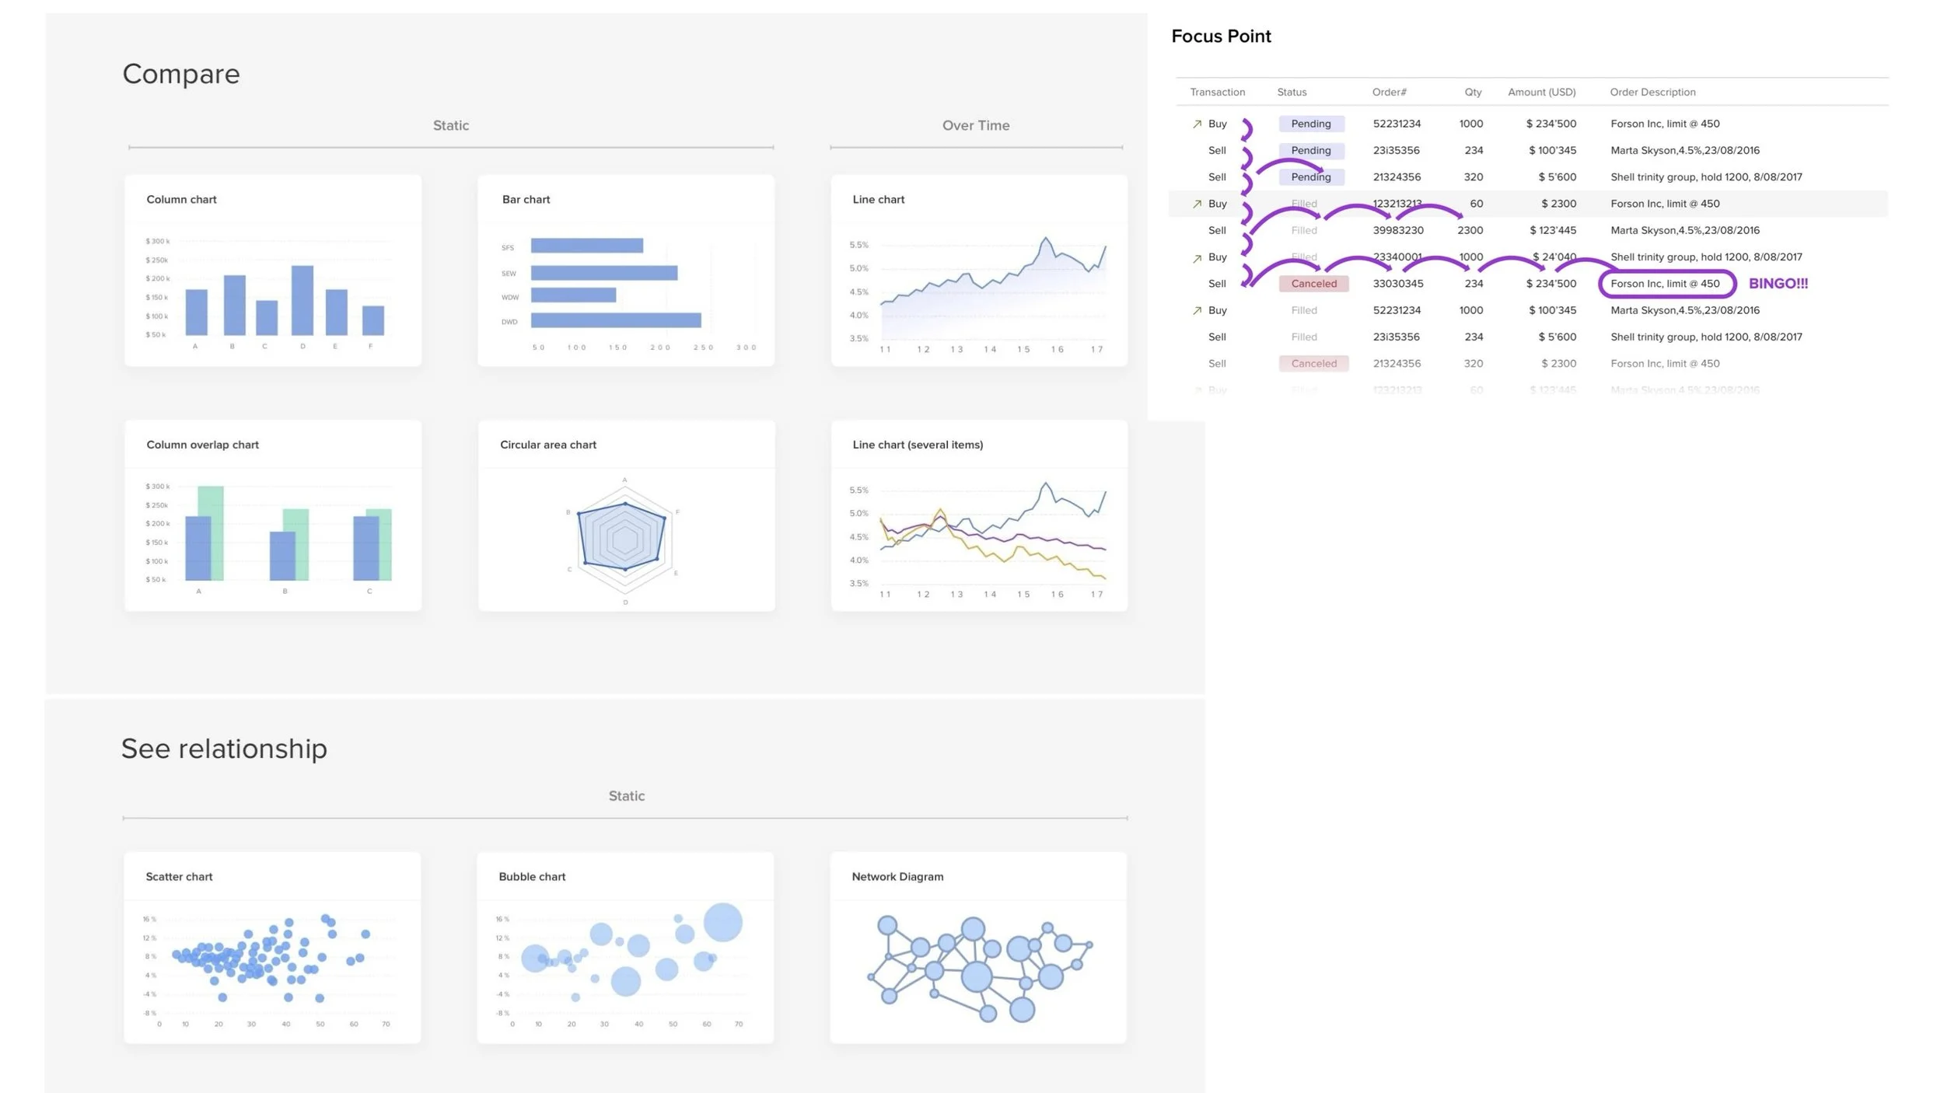Select the Circular area chart card
Image resolution: width=1944 pixels, height=1093 pixels.
(x=626, y=515)
